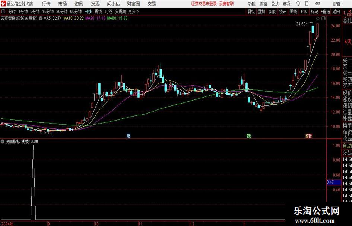This screenshot has height=226, width=352.
Task: Open the 资讯 menu
Action: 79,4
